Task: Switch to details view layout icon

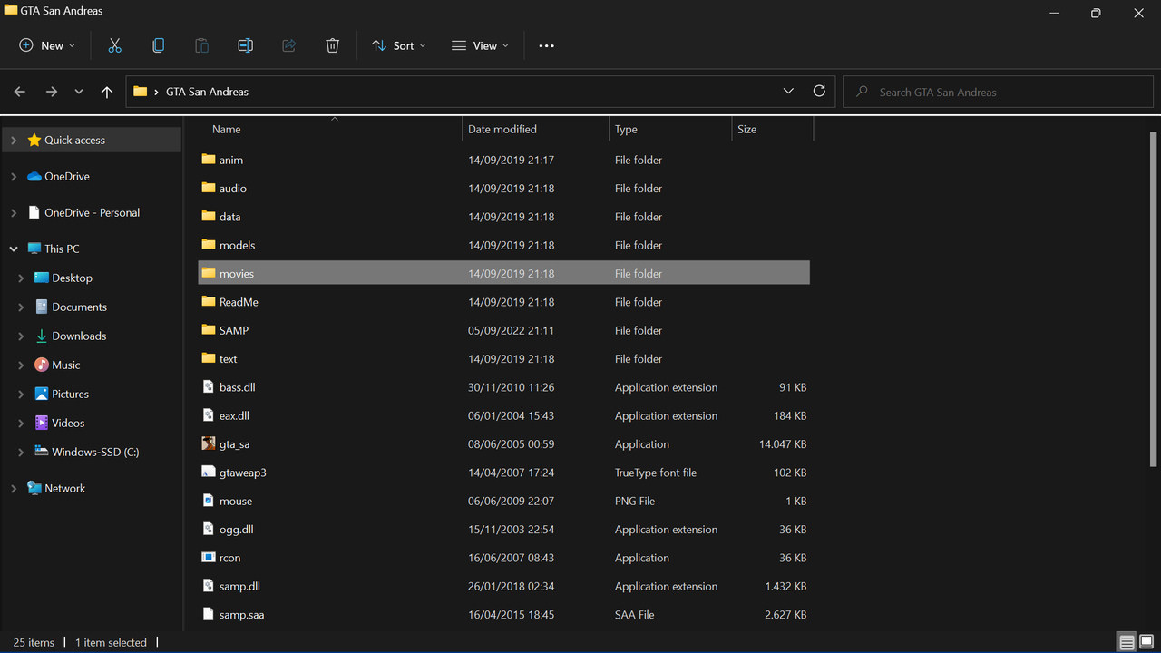Action: 1127,642
